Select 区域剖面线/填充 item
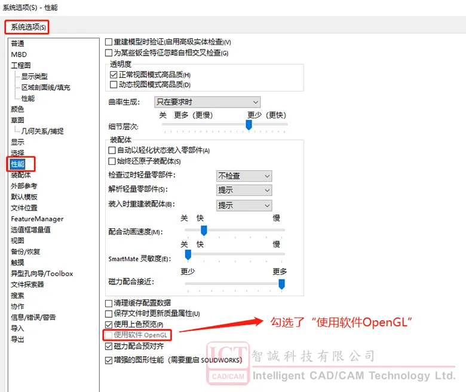Screen dimensions: 466x392 46,87
